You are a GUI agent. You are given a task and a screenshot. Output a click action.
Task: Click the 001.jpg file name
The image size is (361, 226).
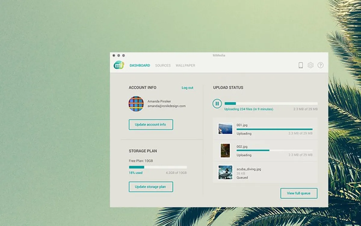(242, 125)
